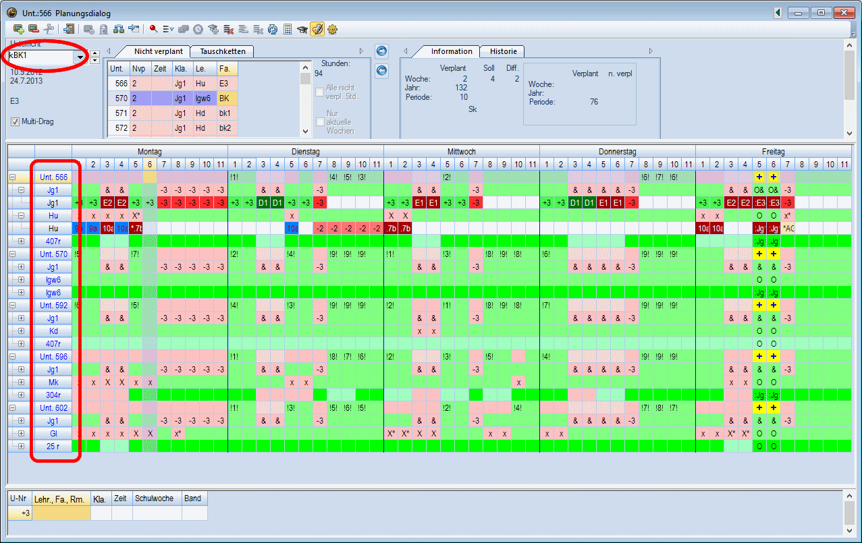Click the padlock icon in toolbar
This screenshot has width=862, height=543.
[x=104, y=29]
